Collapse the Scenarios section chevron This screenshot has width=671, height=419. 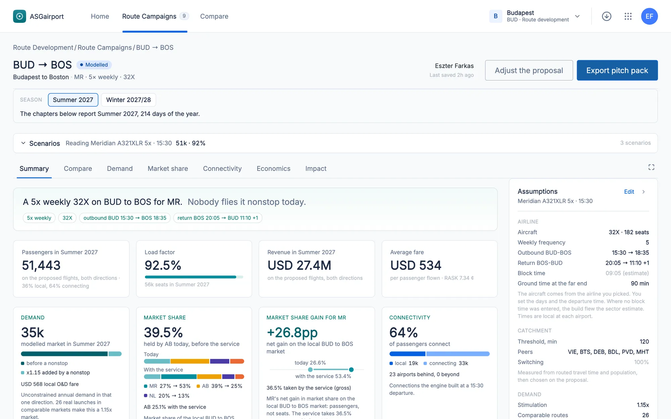(23, 143)
